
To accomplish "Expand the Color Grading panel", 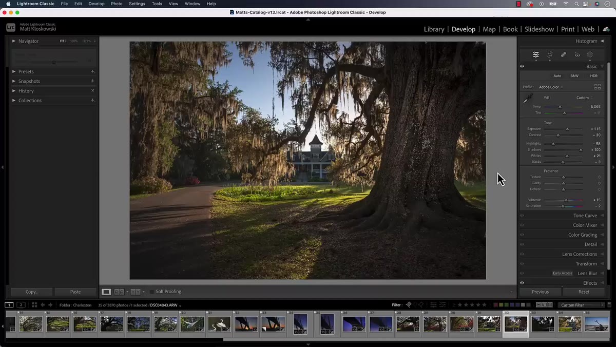I will tap(602, 235).
